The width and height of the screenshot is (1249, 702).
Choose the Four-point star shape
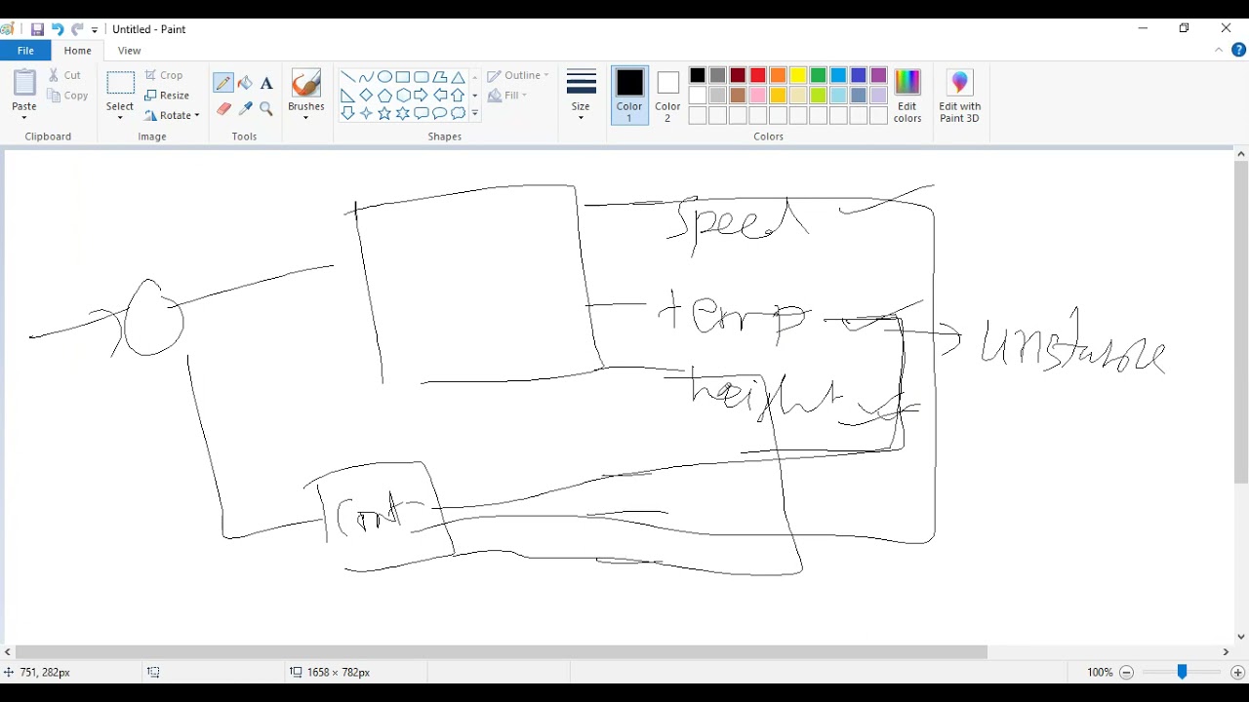(x=366, y=114)
